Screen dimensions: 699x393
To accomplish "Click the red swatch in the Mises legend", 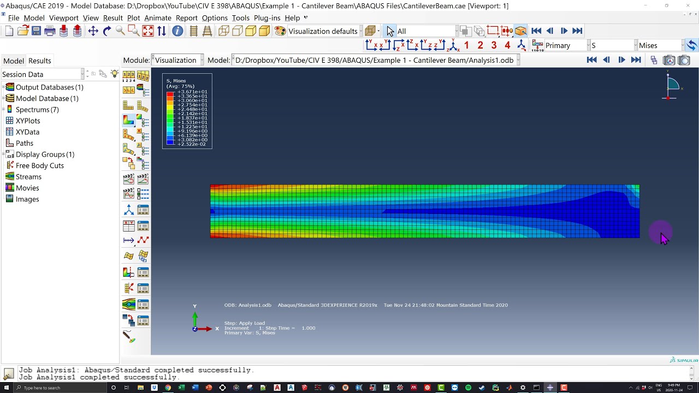I will [170, 94].
